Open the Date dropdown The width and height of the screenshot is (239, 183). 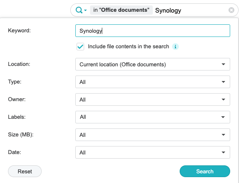tap(153, 152)
